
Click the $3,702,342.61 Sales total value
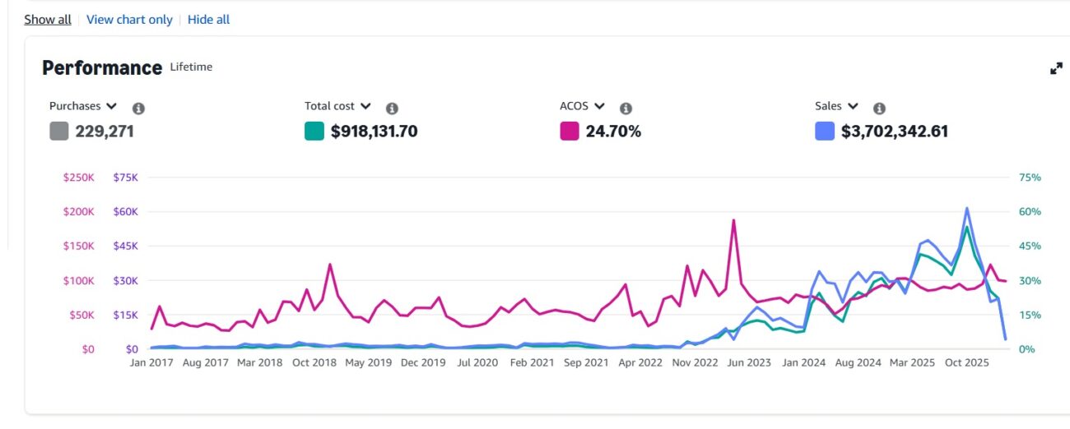(894, 131)
